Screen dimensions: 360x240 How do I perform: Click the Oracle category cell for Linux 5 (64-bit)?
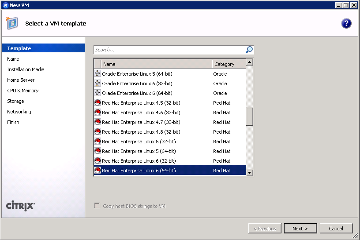click(x=220, y=74)
